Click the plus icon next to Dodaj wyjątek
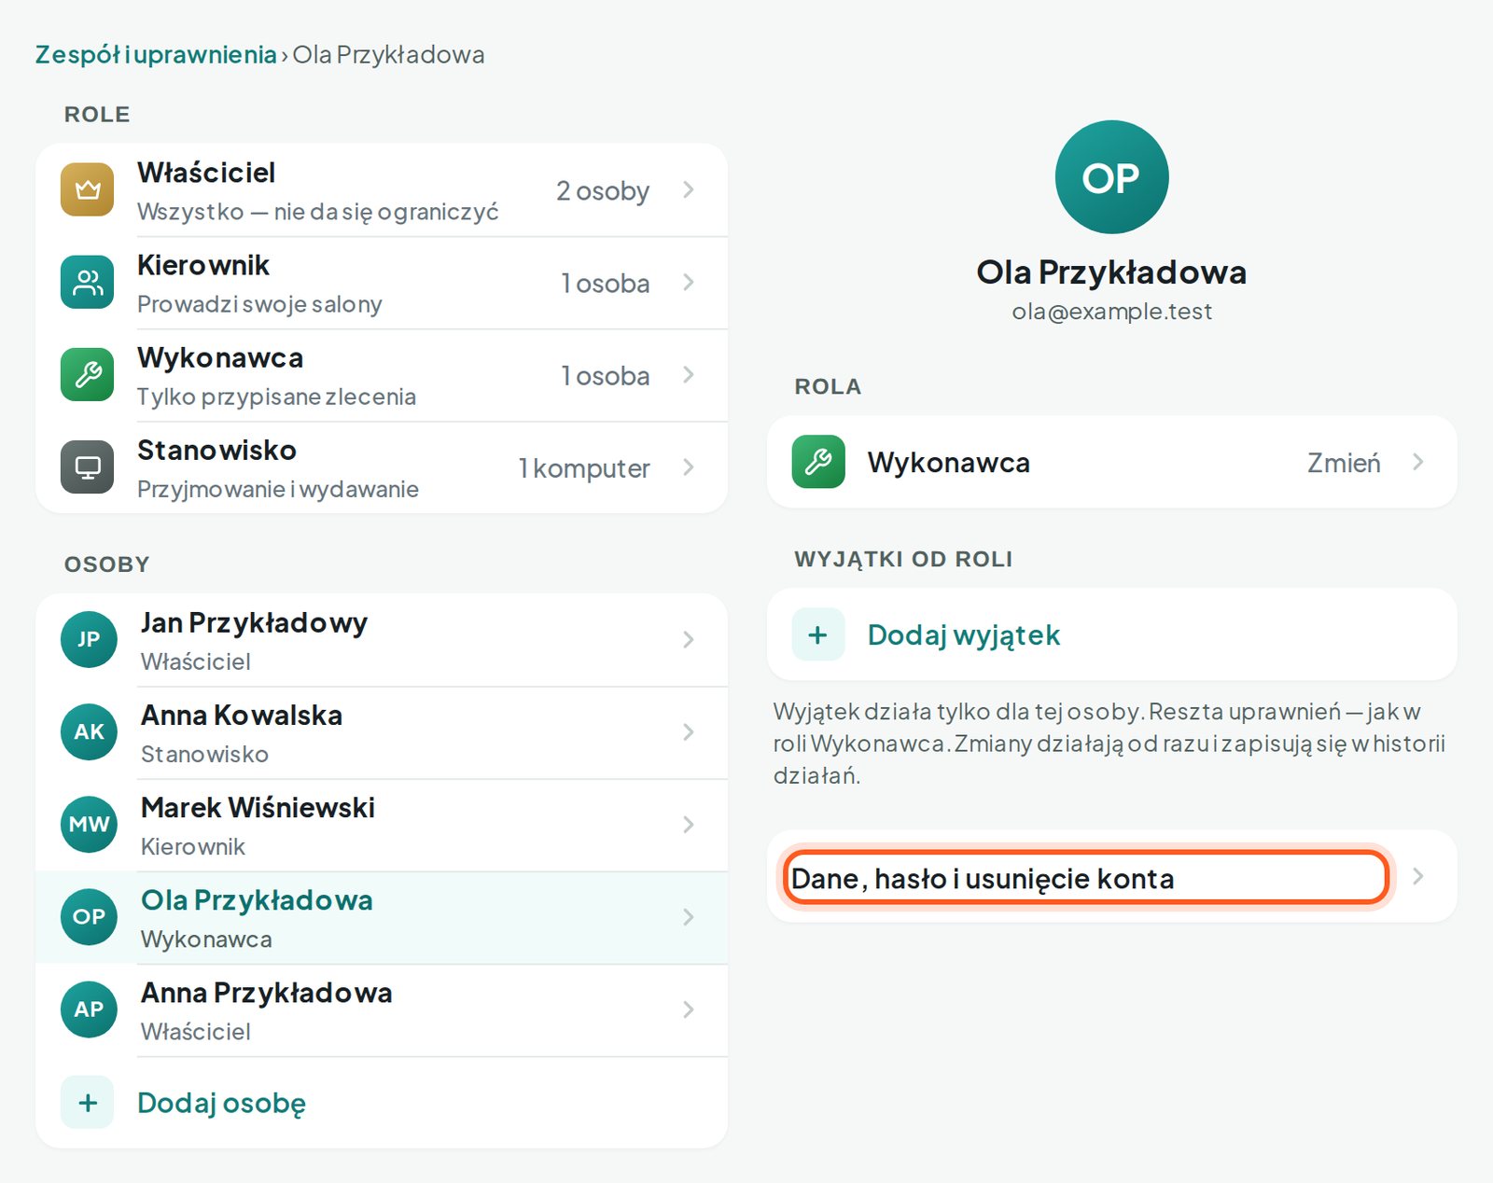 pos(818,634)
